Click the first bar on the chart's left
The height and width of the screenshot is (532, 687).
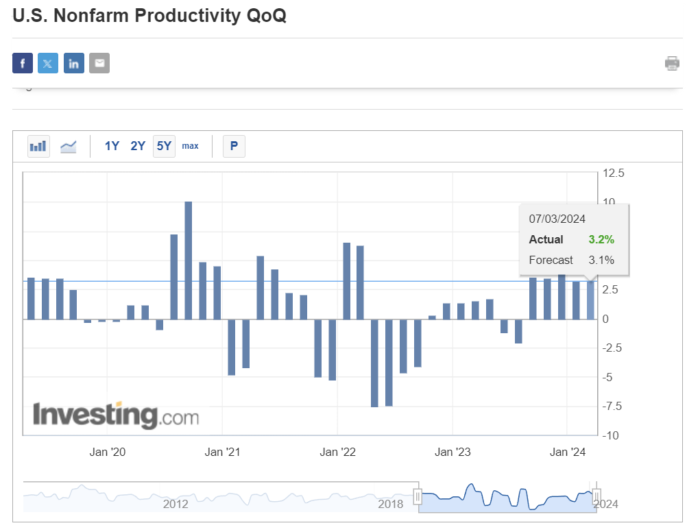click(x=31, y=298)
